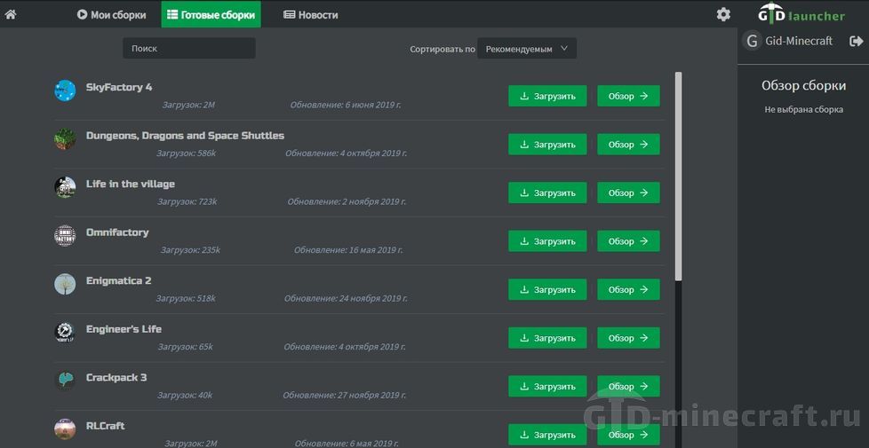Click Обновление: 6 июня 2019 г. text
Viewport: 869px width, 448px height.
pos(346,105)
